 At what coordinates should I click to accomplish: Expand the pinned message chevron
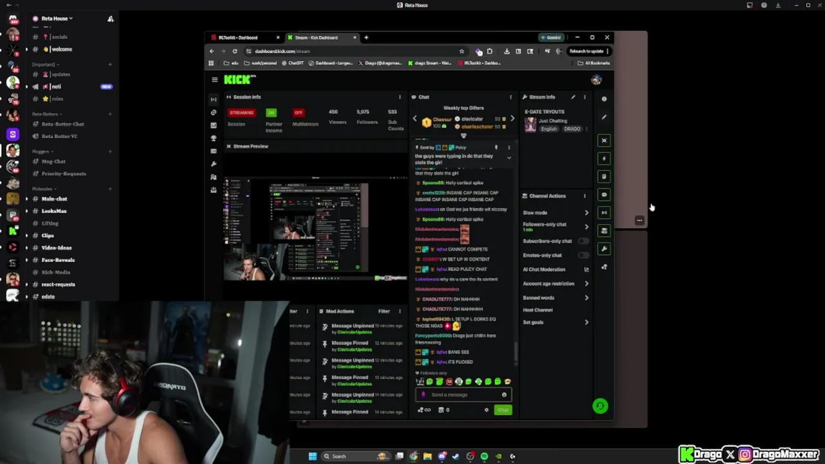click(x=509, y=158)
